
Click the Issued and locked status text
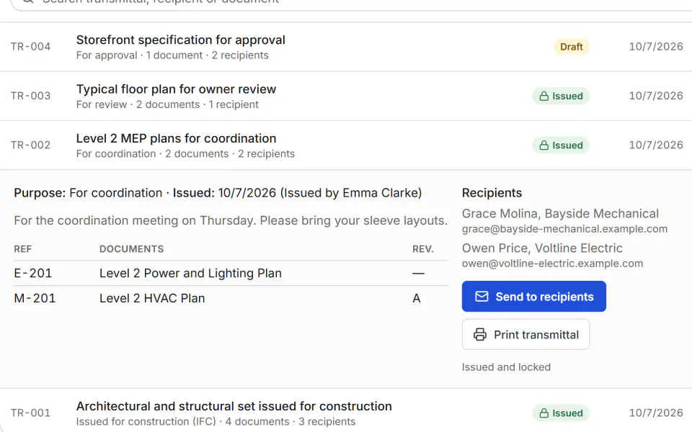point(506,367)
